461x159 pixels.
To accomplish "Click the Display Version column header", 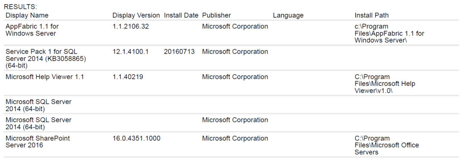I will click(x=136, y=15).
